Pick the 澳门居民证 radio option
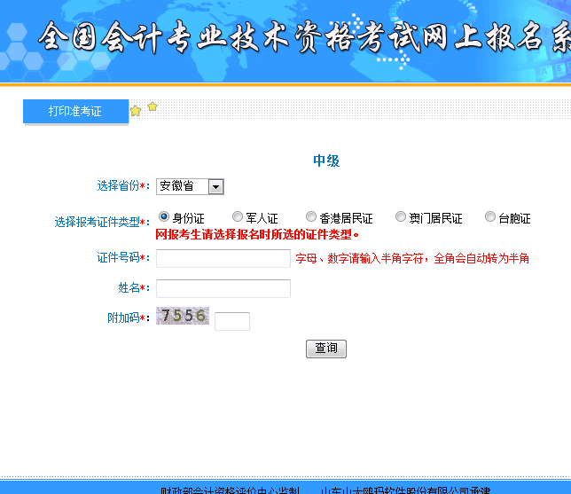The image size is (571, 494). point(401,216)
